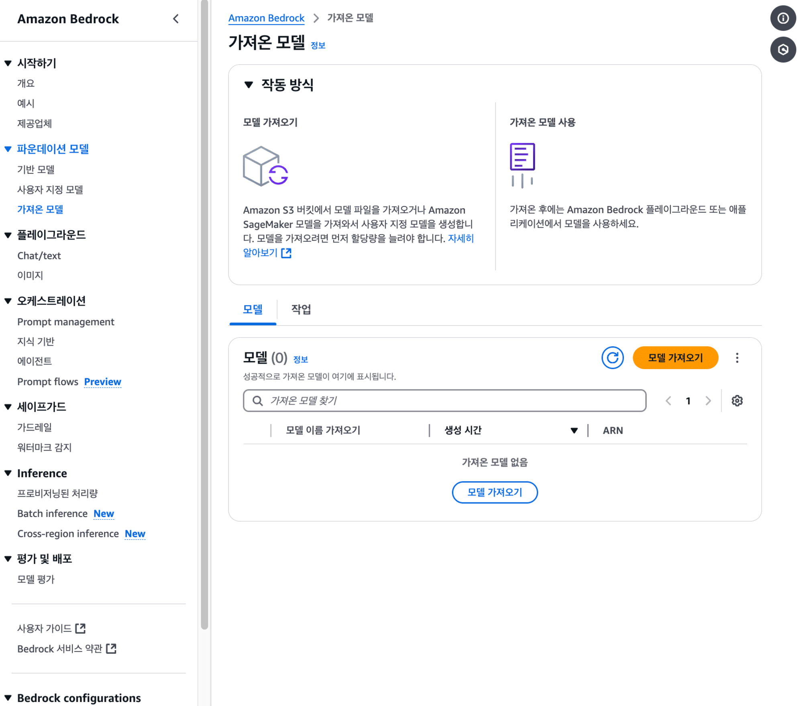This screenshot has width=803, height=706.
Task: Collapse the 작동 방식 section
Action: tap(249, 85)
